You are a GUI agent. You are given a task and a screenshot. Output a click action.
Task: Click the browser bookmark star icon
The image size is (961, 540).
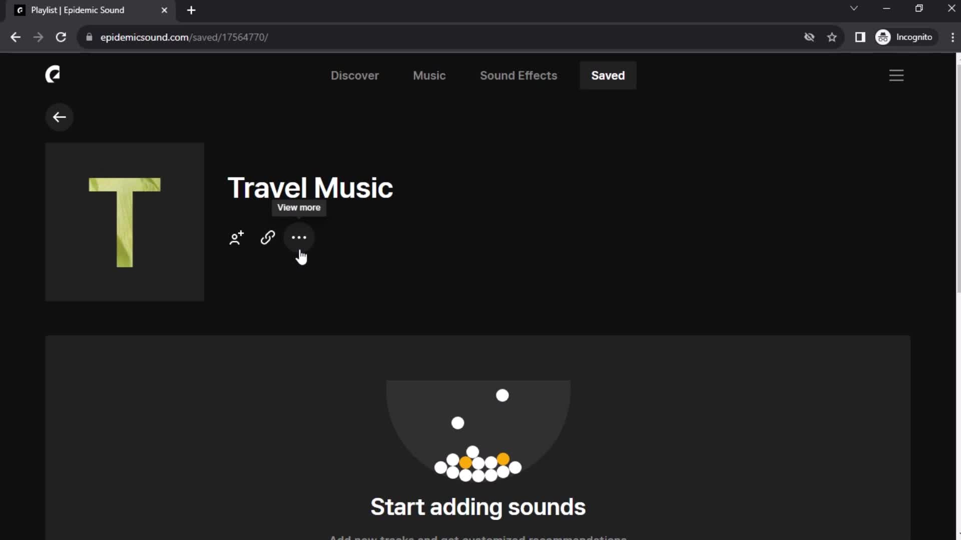point(832,37)
